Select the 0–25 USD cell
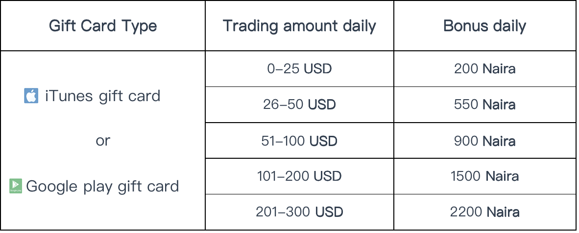Screen dimensions: 579x233 (299, 69)
